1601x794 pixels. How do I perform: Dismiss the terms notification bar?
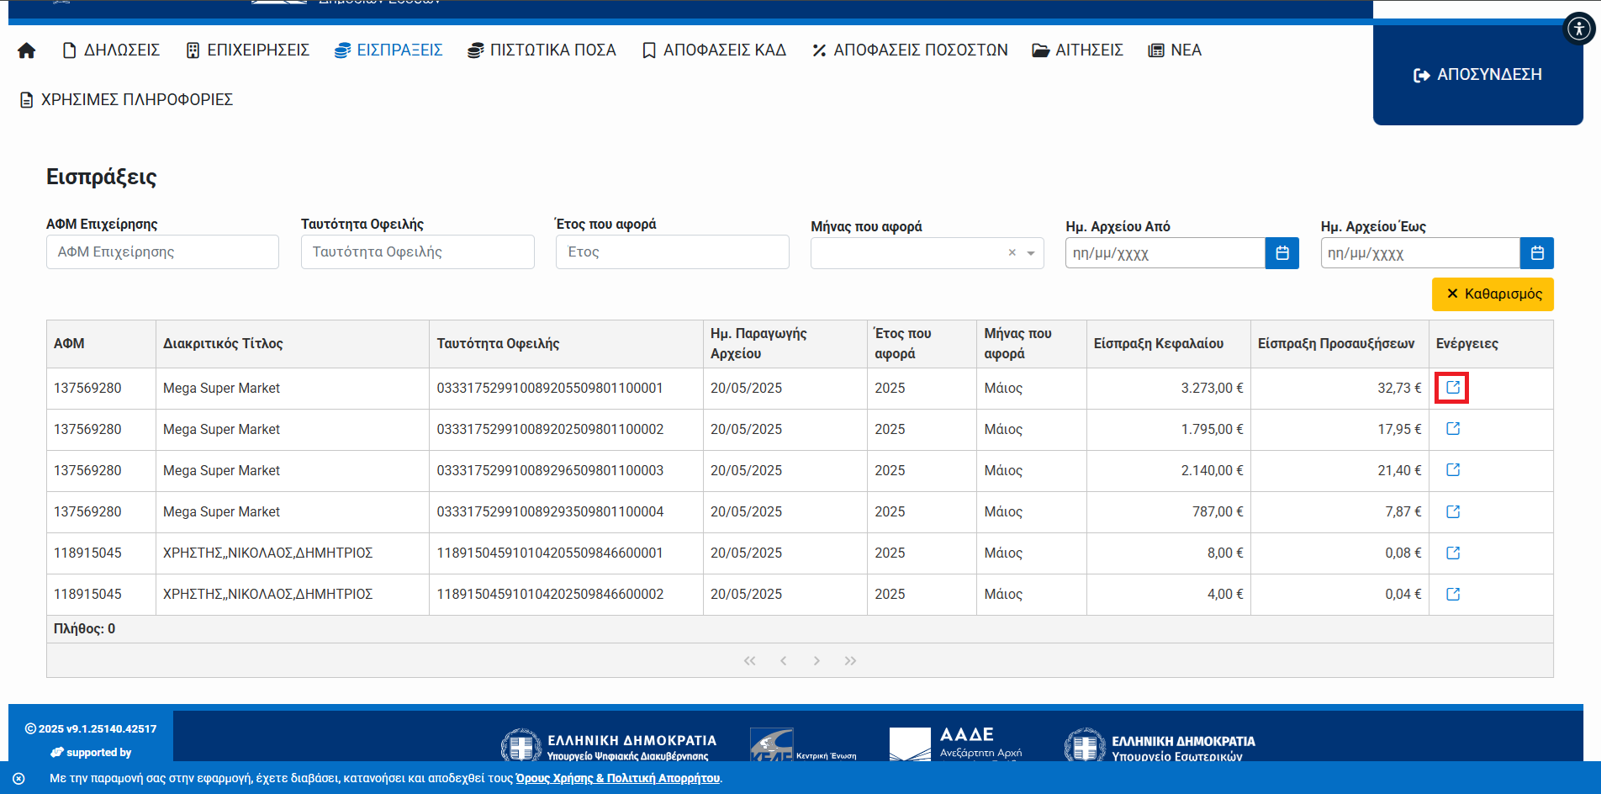tap(18, 779)
